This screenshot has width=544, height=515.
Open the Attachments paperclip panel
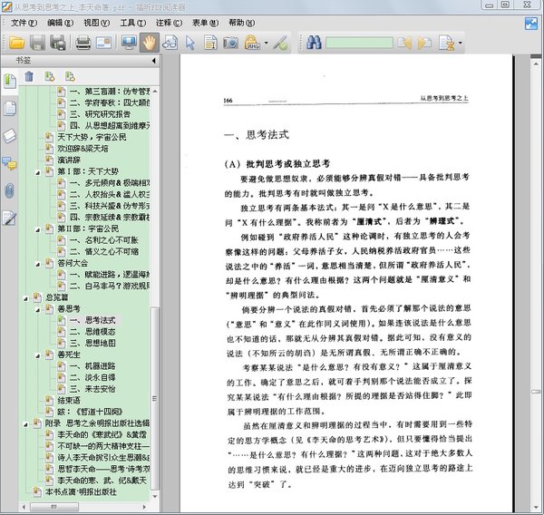(9, 189)
